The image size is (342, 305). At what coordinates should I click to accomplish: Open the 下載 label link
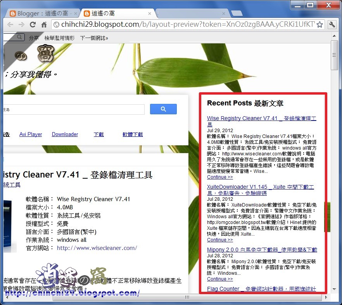tap(99, 134)
